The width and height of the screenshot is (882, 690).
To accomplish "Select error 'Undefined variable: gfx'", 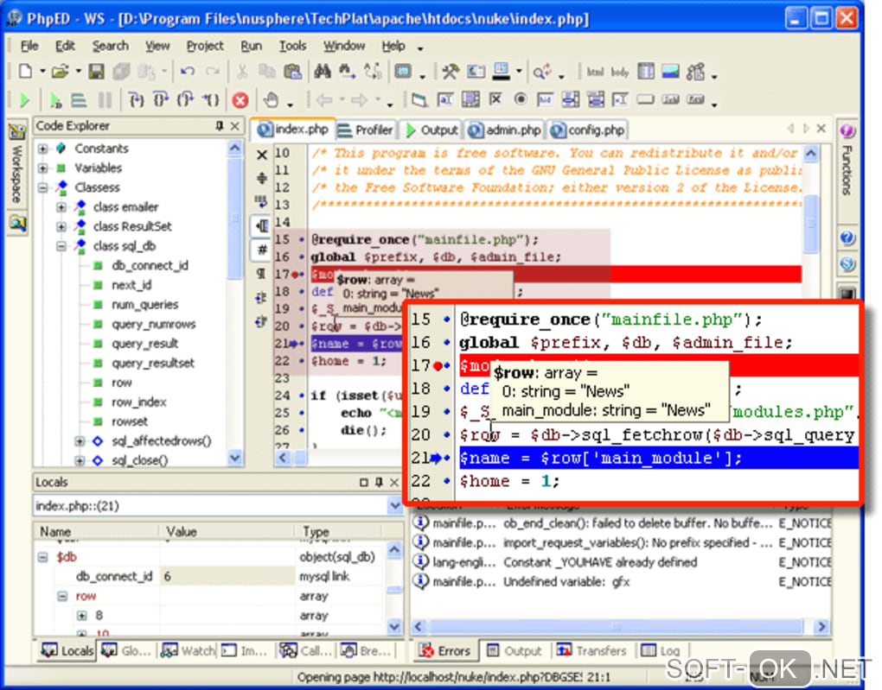I will 566,582.
